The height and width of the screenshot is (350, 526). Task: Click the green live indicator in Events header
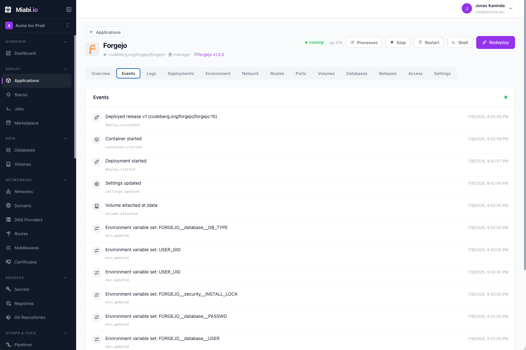click(506, 97)
